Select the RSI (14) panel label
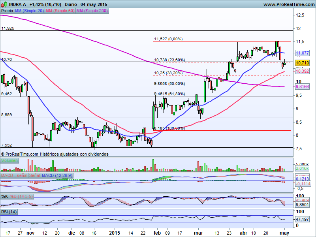The width and height of the screenshot is (316, 237). pyautogui.click(x=9, y=212)
